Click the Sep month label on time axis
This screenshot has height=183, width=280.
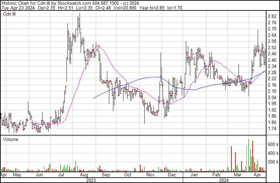[106, 175]
